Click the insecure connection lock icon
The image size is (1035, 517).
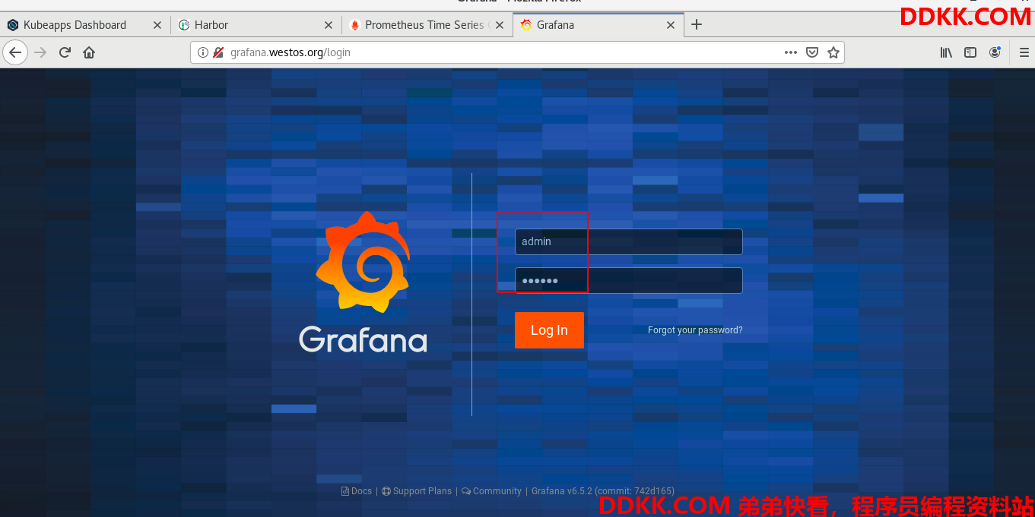click(x=218, y=52)
